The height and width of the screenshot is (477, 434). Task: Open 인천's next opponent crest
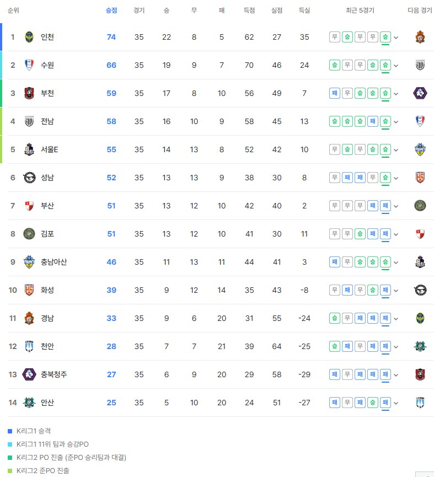[420, 37]
